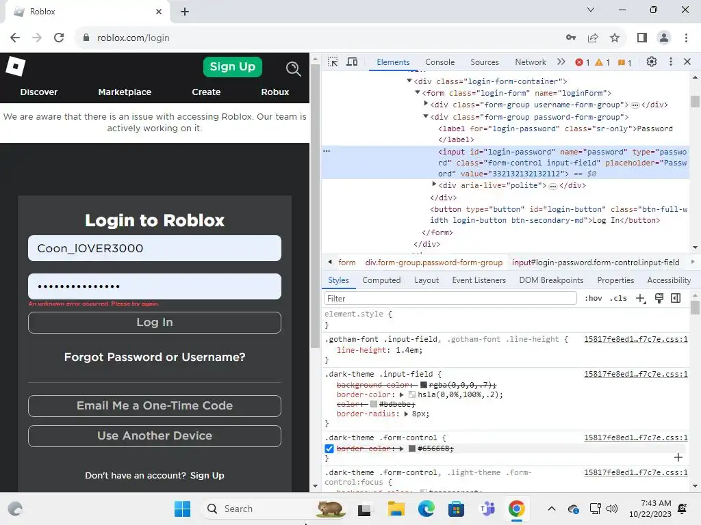
Task: Open the DOM Breakpoints tab
Action: point(551,280)
